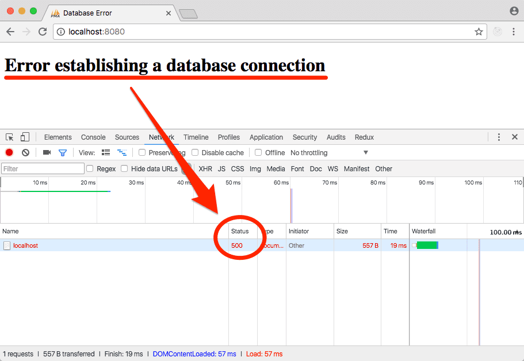524x361 pixels.
Task: Open Chrome's three-dot menu
Action: [x=514, y=32]
